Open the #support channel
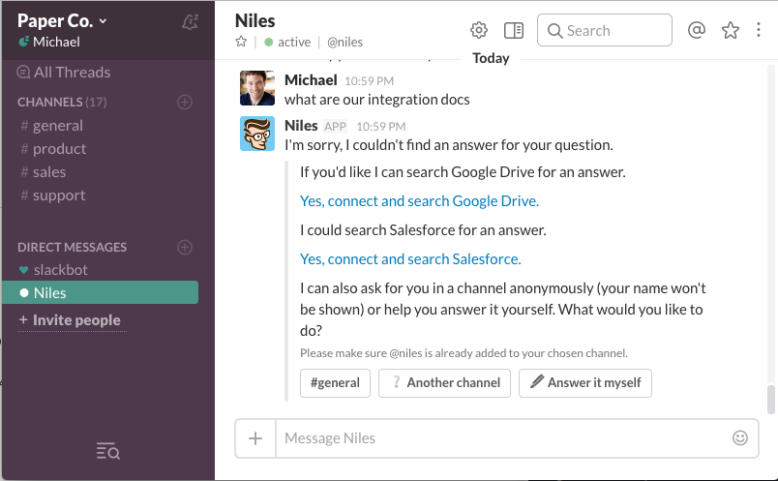Viewport: 778px width, 481px height. pyautogui.click(x=52, y=195)
